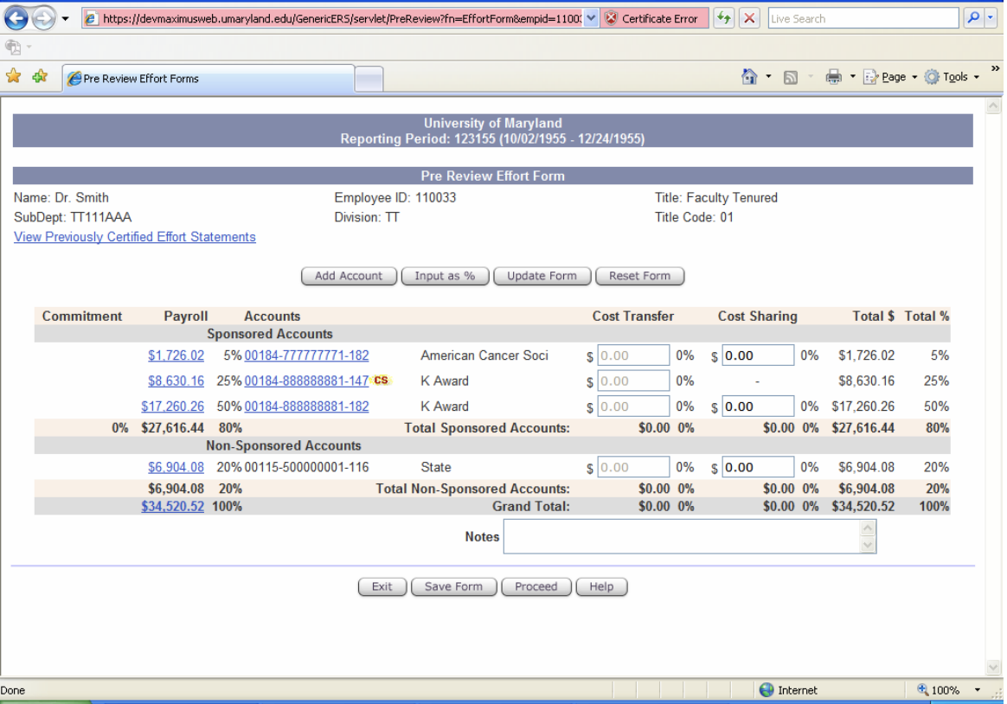Viewport: 1007px width, 704px height.
Task: Click the search magnifier icon
Action: [973, 17]
